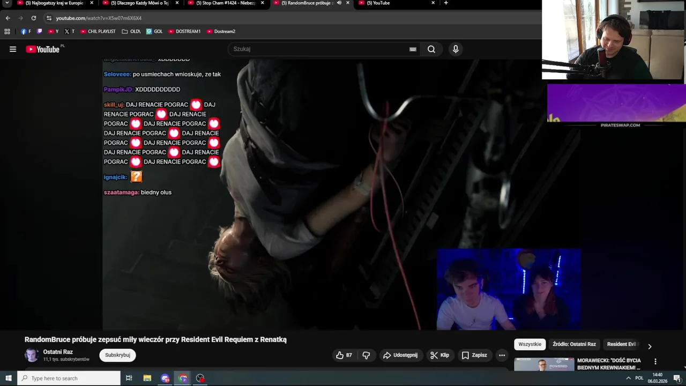Open the Facebook F bookmark

(26, 32)
